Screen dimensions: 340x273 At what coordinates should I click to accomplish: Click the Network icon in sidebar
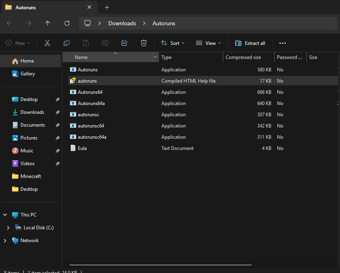tap(15, 240)
